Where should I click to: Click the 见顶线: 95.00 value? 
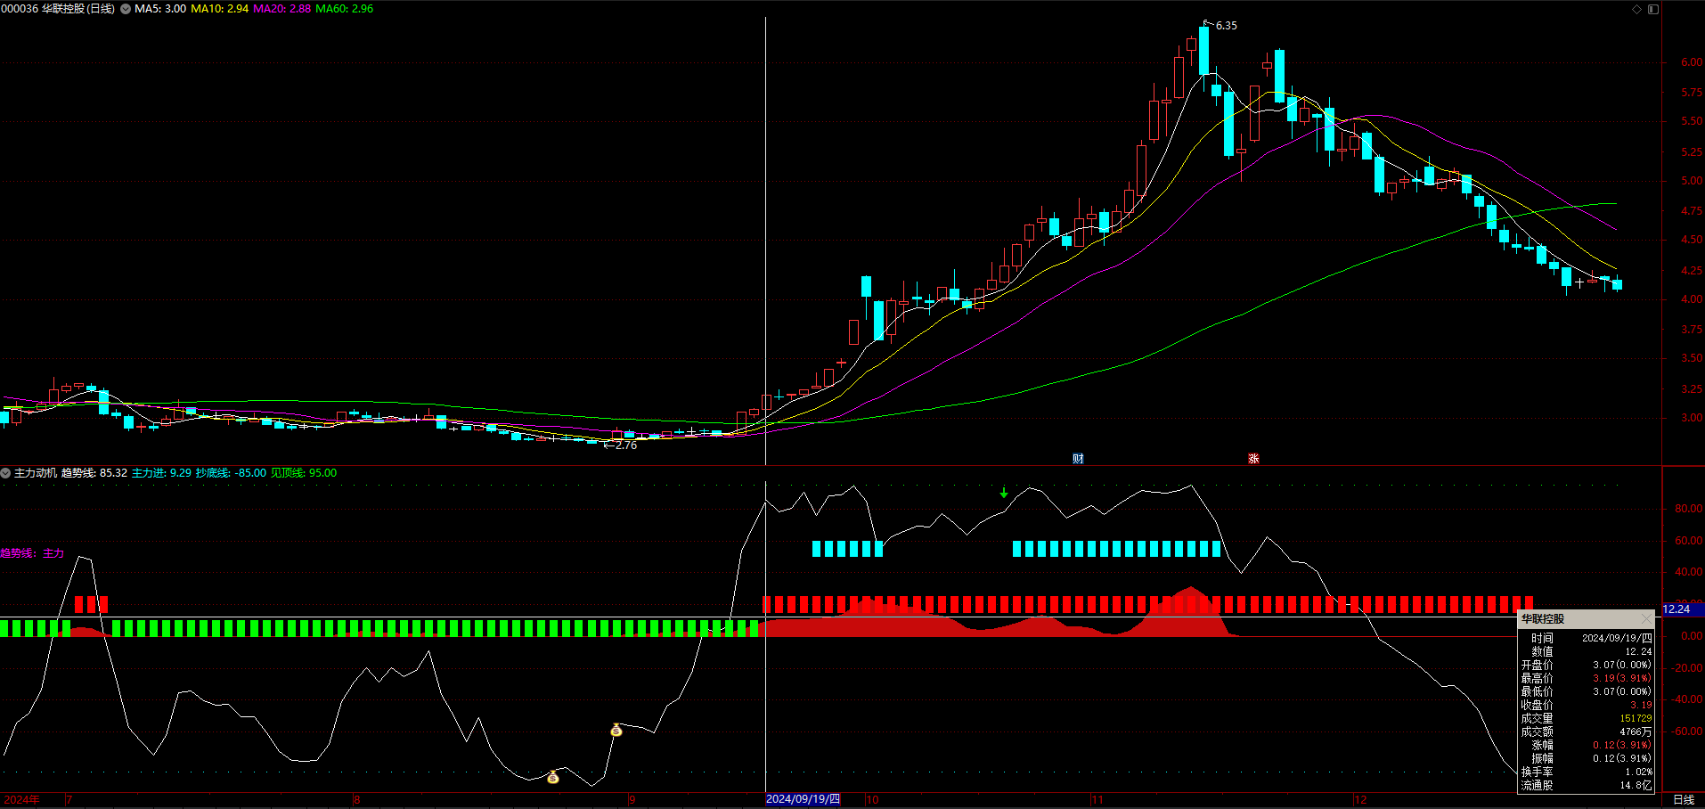point(304,473)
